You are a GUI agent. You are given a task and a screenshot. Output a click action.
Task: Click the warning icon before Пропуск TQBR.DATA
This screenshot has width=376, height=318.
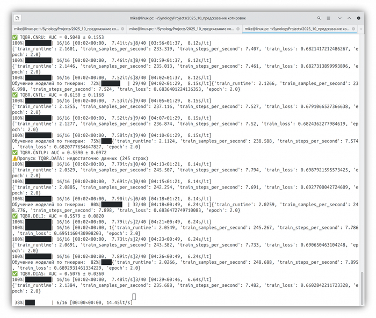(15, 158)
